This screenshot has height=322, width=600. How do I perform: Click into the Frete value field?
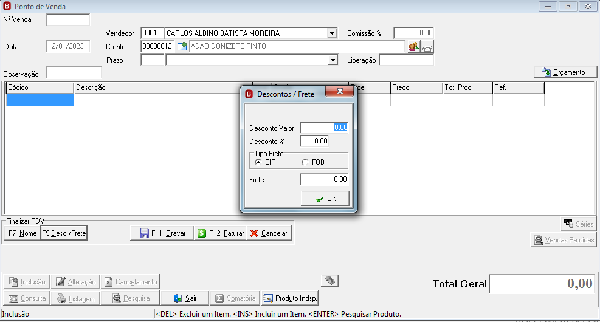324,179
